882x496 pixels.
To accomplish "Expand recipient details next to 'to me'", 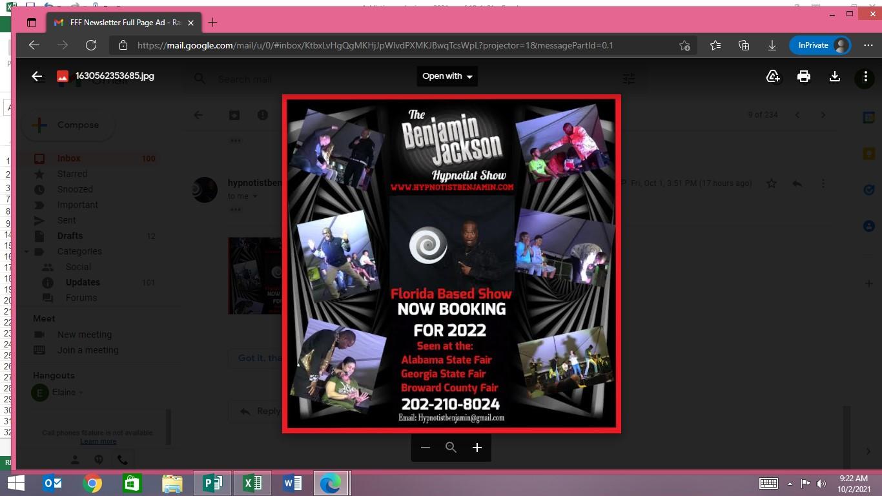I will click(x=255, y=196).
